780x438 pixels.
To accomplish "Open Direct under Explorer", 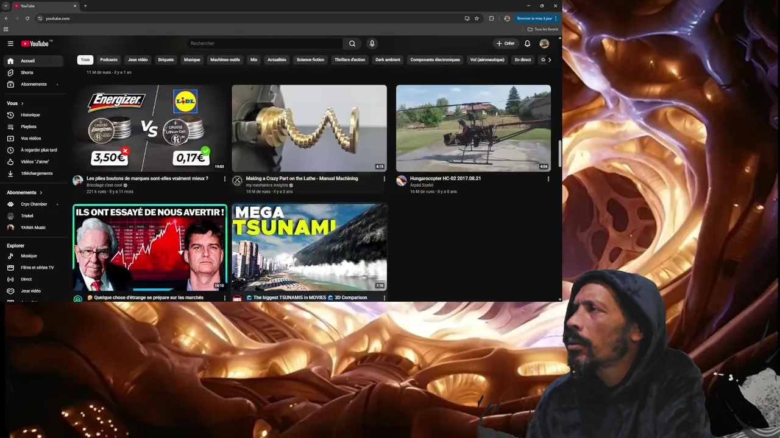I will 34,279.
